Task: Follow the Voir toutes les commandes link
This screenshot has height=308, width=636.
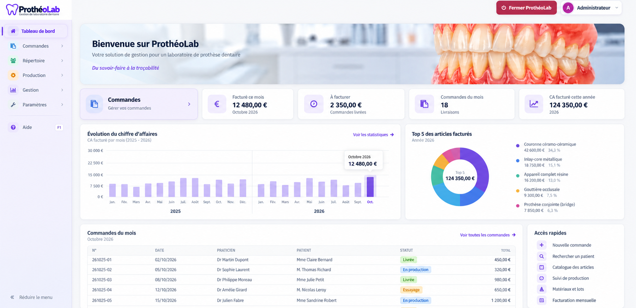Action: coord(488,235)
